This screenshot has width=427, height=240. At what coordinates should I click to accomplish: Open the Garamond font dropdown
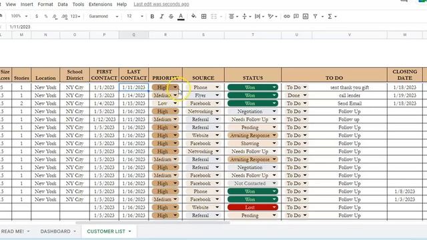[103, 16]
